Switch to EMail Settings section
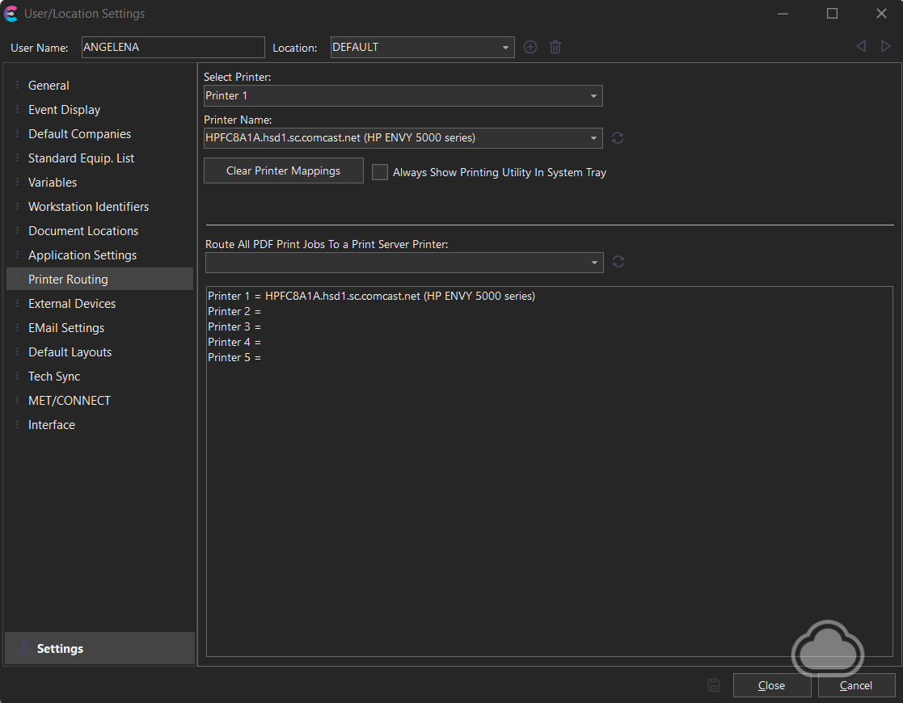Image resolution: width=903 pixels, height=703 pixels. (66, 328)
